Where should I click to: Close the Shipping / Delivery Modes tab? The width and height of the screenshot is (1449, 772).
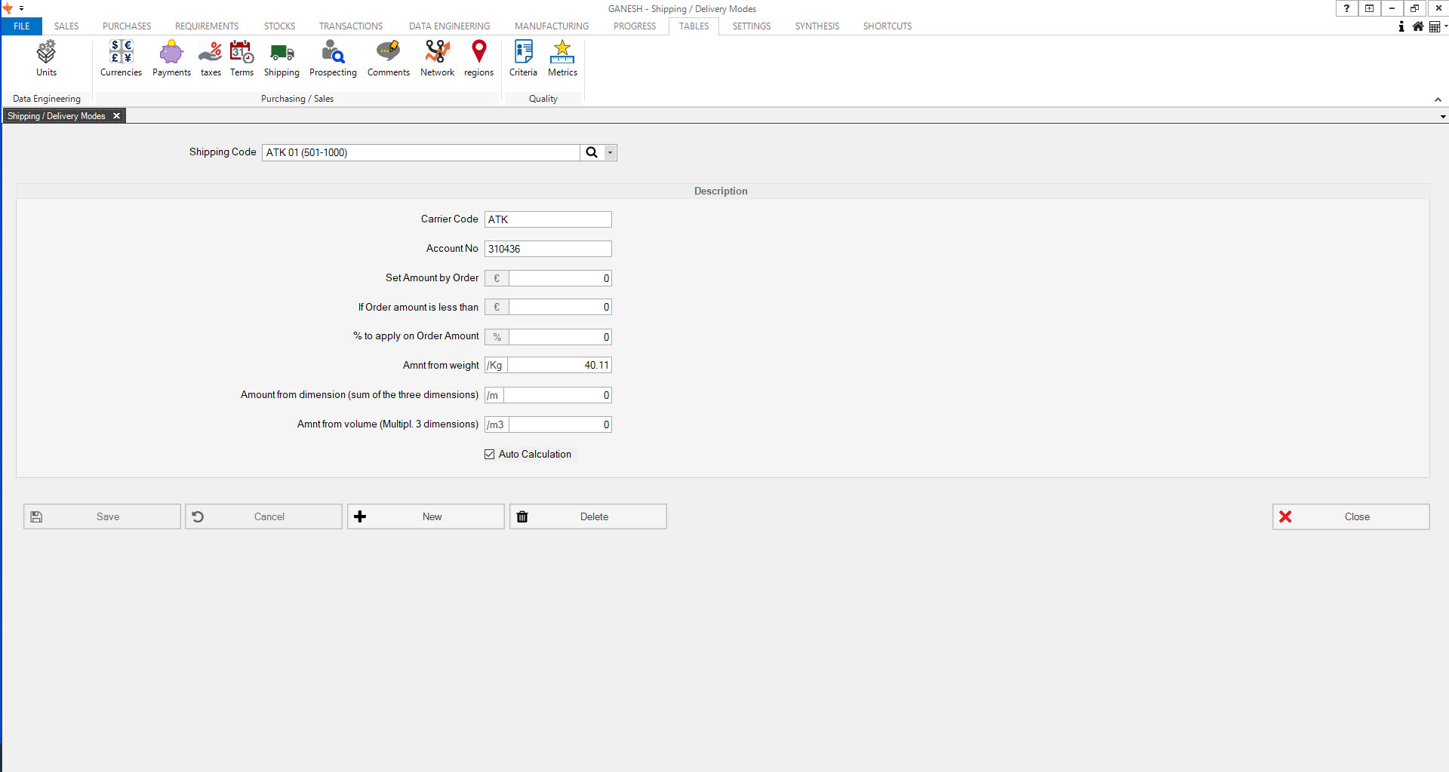coord(116,116)
